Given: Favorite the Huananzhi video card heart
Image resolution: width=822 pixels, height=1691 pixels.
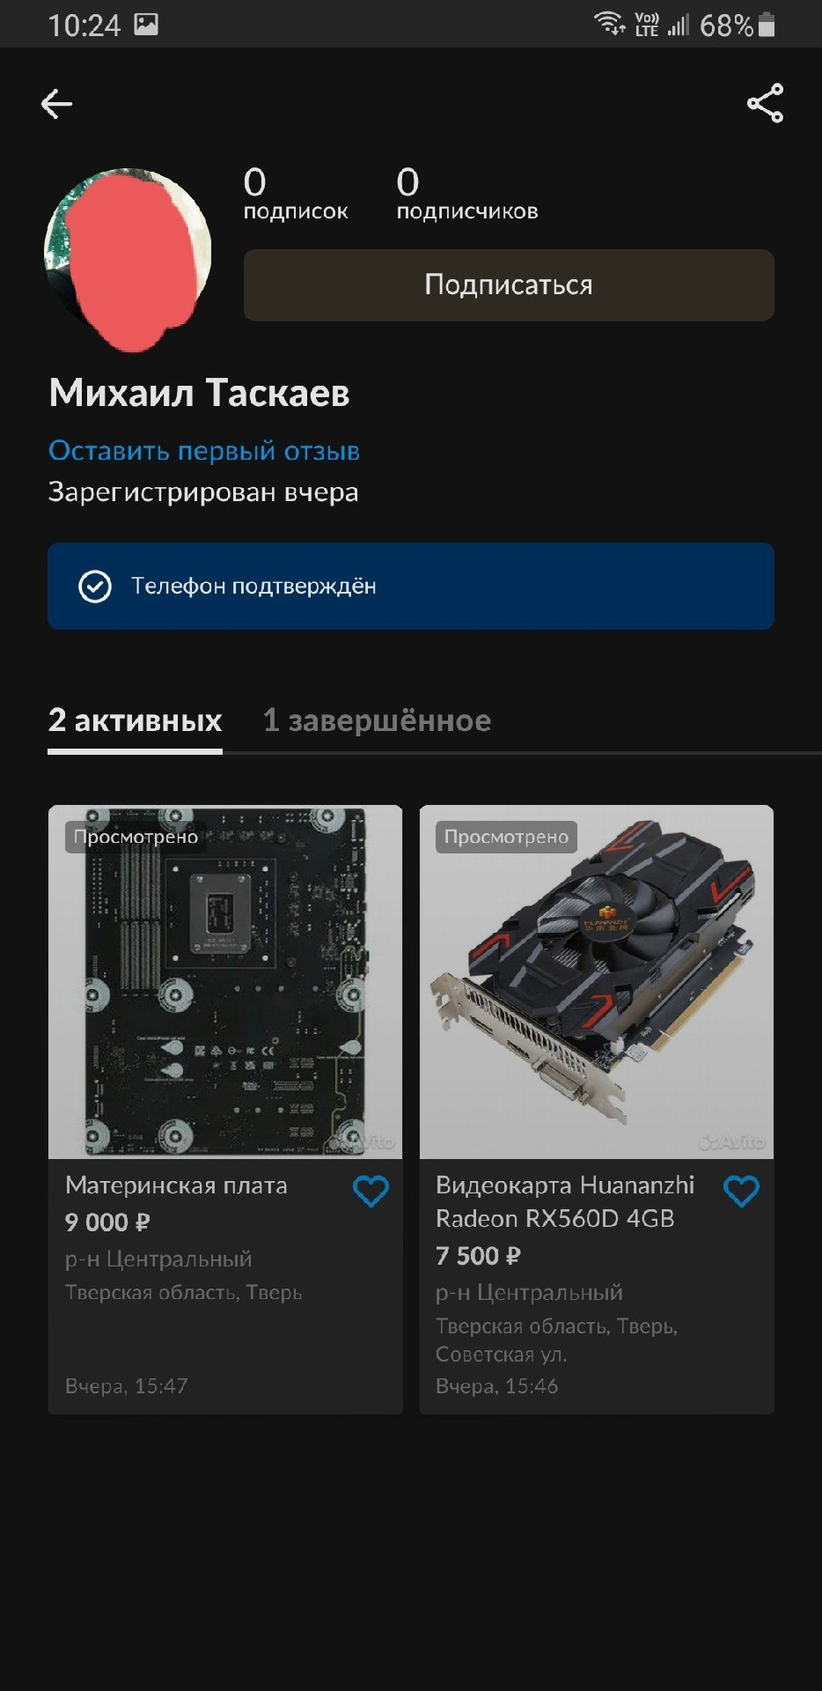Looking at the screenshot, I should pyautogui.click(x=741, y=1192).
